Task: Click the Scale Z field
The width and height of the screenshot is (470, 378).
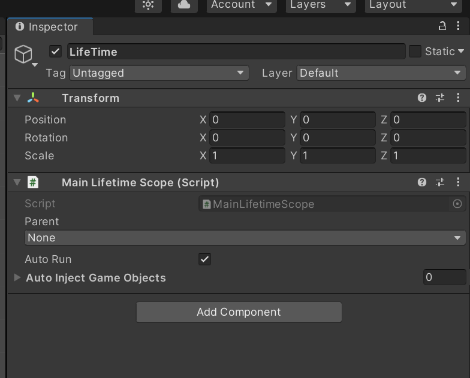Action: tap(428, 156)
